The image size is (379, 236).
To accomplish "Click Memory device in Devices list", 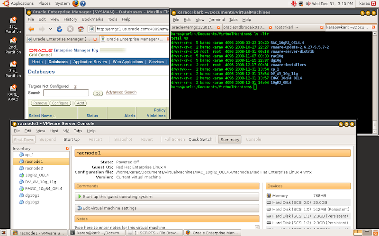I will point(308,196).
